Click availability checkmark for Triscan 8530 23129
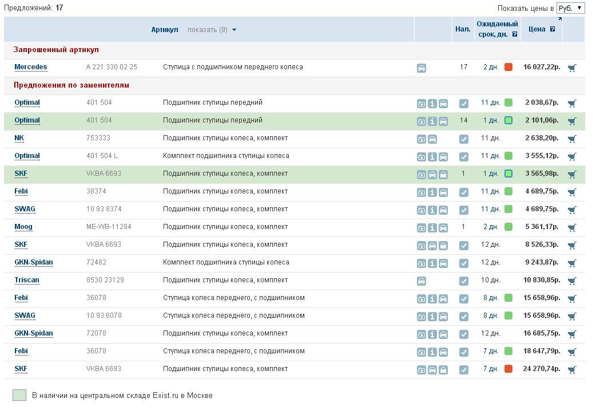This screenshot has height=410, width=596. point(464,281)
